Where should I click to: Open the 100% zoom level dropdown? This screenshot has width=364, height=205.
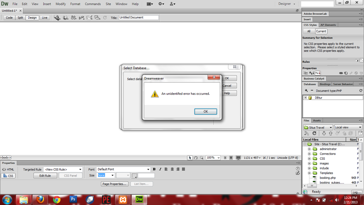pyautogui.click(x=213, y=158)
